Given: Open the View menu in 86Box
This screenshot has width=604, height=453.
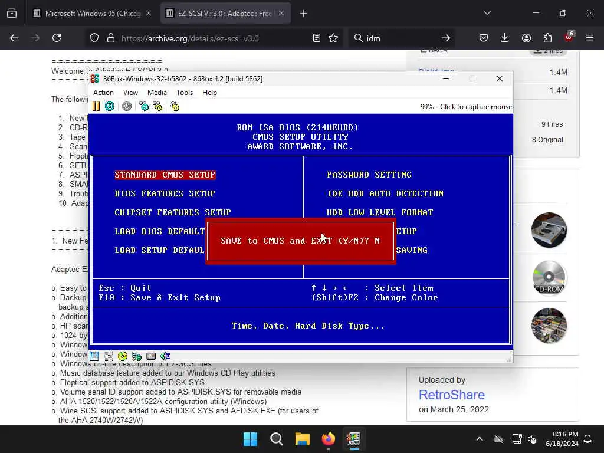Looking at the screenshot, I should click(130, 93).
